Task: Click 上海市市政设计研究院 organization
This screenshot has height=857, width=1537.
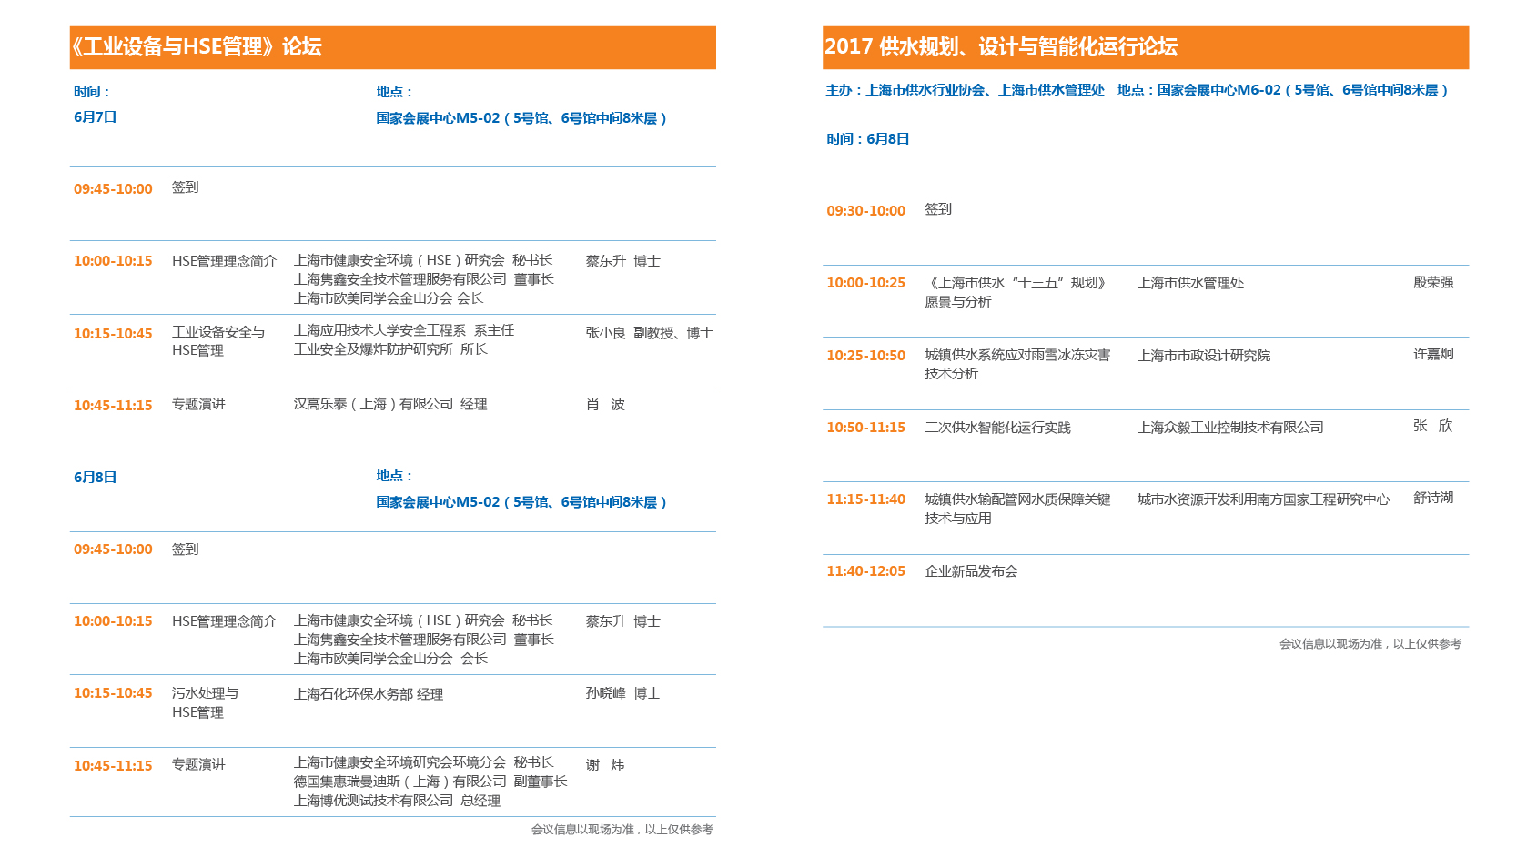Action: (1203, 356)
